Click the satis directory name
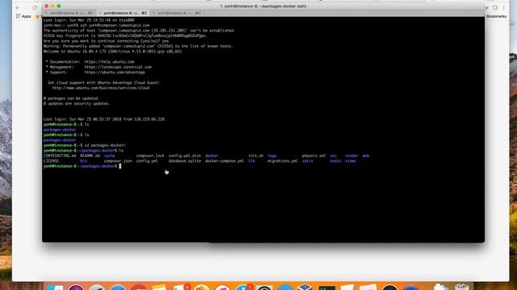Image resolution: width=517 pixels, height=290 pixels. (307, 161)
